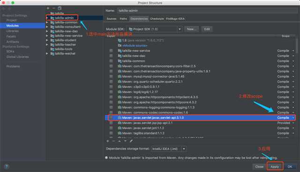Check export box for taglibs standard 1.1.2

click(111, 133)
